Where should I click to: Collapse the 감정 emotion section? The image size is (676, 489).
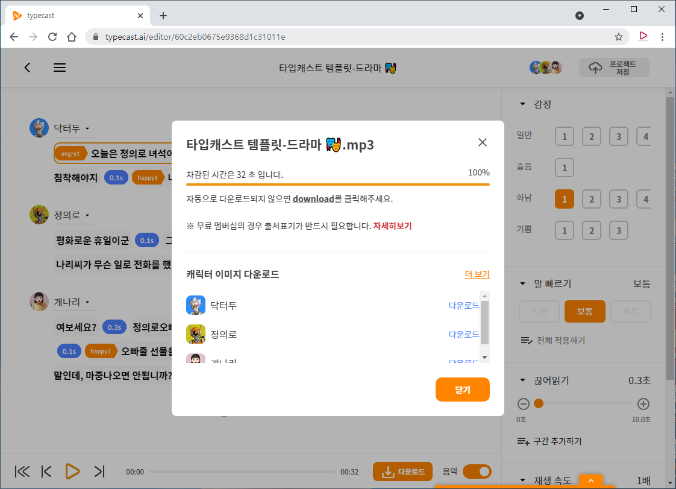[522, 104]
